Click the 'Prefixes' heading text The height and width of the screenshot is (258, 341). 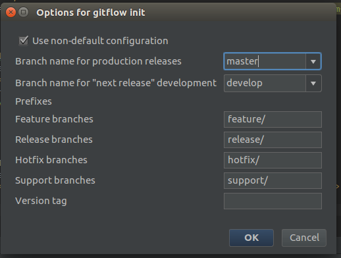34,101
